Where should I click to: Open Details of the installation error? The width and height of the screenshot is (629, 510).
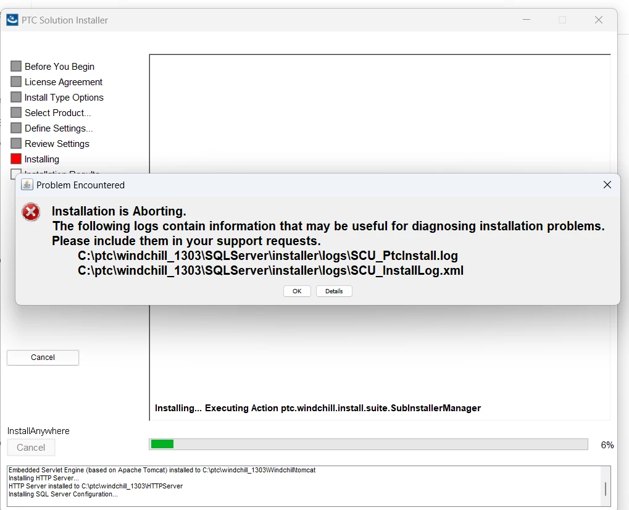click(x=334, y=291)
